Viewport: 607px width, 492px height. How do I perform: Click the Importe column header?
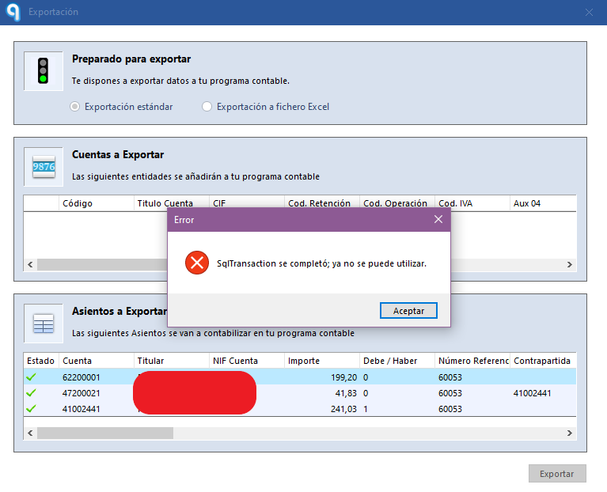point(322,361)
